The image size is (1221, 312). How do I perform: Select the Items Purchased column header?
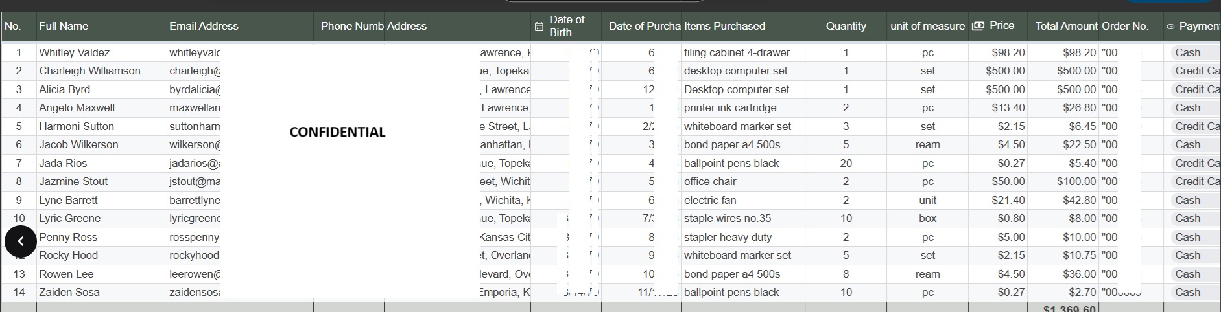(x=724, y=26)
